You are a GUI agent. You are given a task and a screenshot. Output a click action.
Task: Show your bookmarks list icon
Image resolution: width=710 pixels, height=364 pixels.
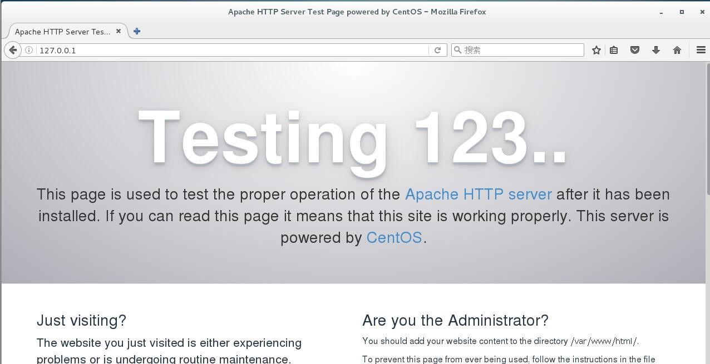click(x=614, y=50)
